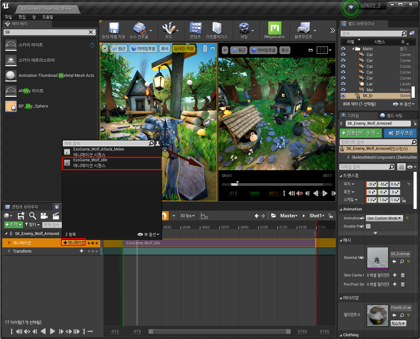The image size is (420, 339).
Task: Browse to Skeletal Mesh asset magnifier icon
Action: click(402, 261)
